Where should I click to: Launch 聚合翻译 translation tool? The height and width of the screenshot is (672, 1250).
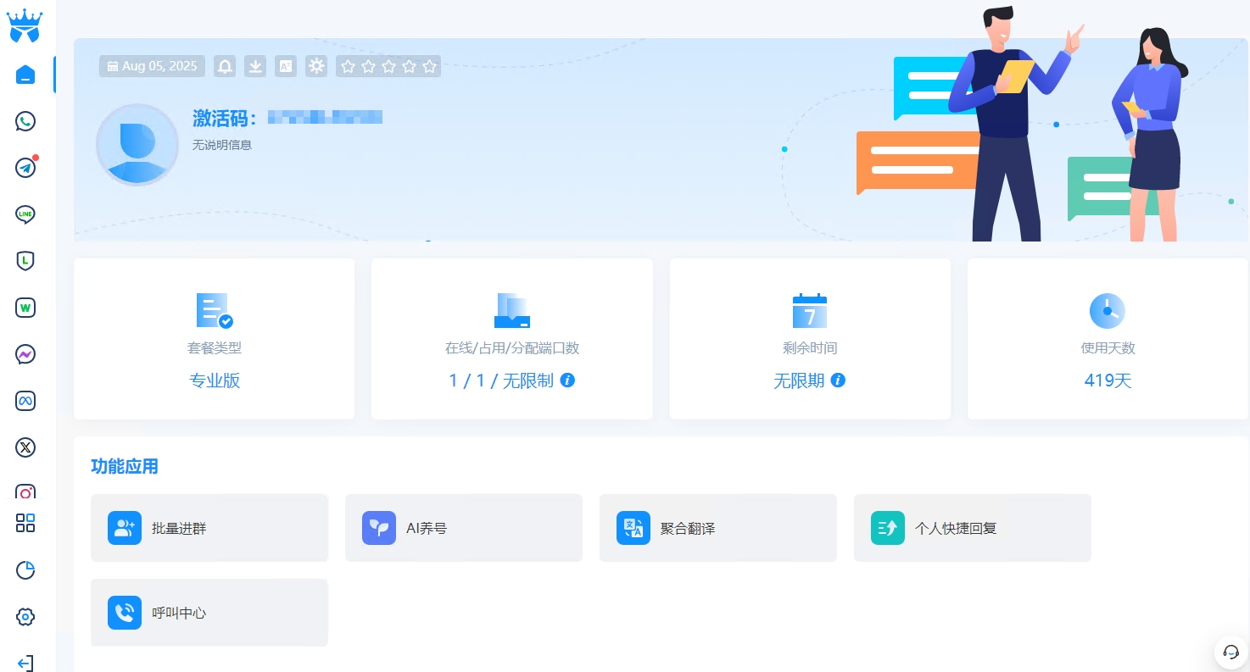pyautogui.click(x=717, y=528)
